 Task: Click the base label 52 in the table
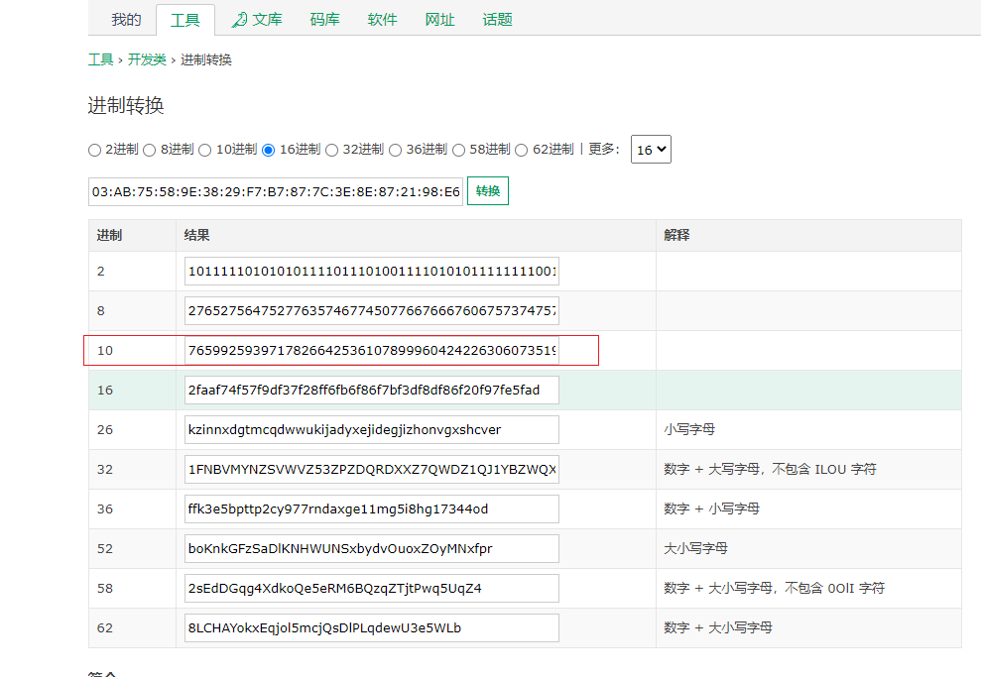coord(105,549)
